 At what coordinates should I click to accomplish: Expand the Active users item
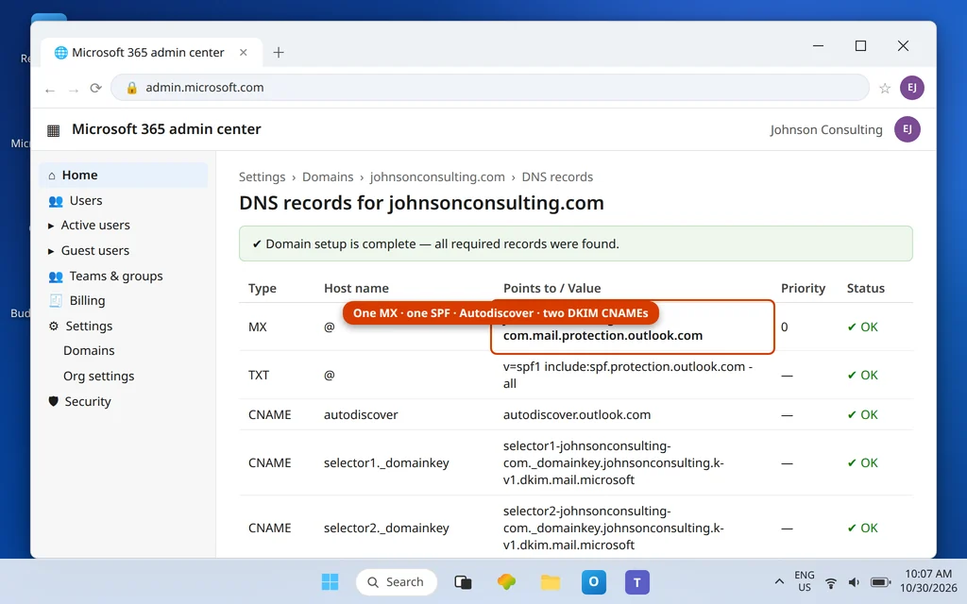point(51,226)
